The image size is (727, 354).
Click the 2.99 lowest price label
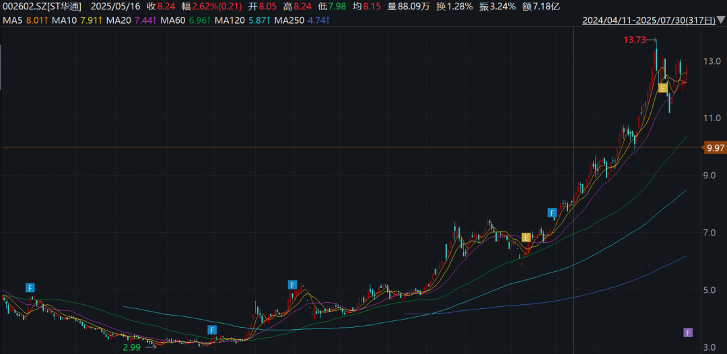coord(131,346)
